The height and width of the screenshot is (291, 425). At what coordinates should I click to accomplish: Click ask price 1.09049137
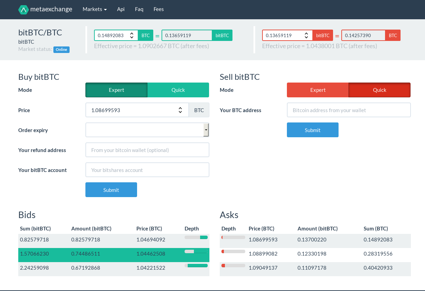click(x=263, y=268)
